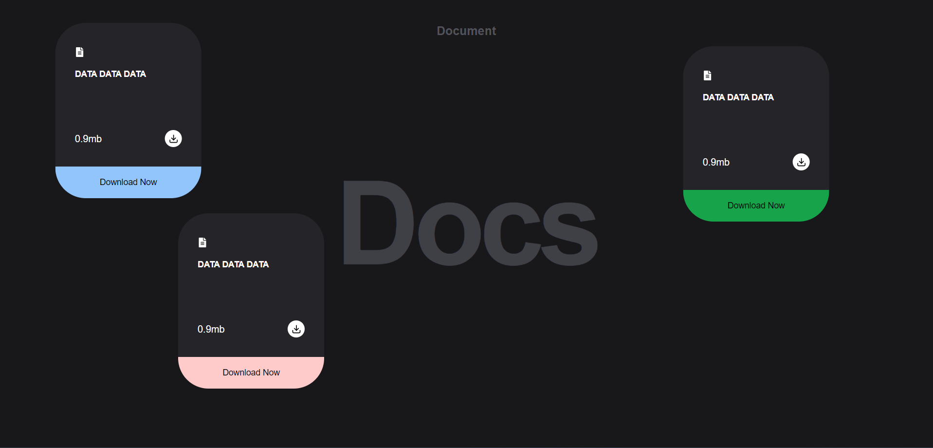
Task: Select the circular download icon beside 0.9mb top-left
Action: [x=173, y=138]
